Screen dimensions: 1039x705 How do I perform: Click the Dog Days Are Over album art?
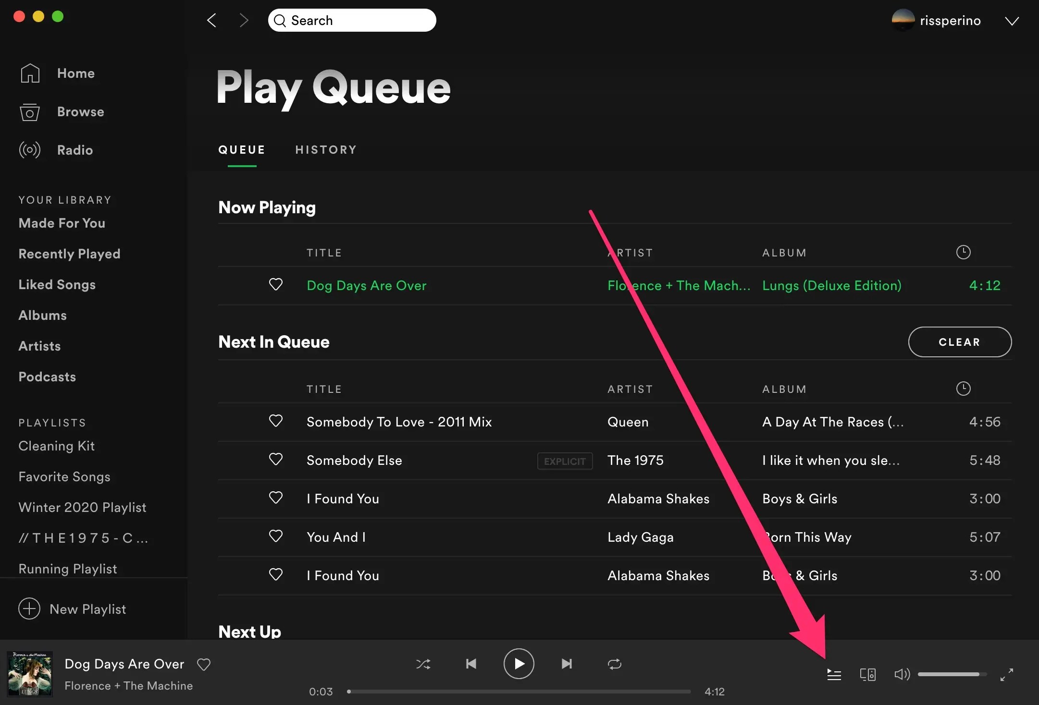coord(30,674)
